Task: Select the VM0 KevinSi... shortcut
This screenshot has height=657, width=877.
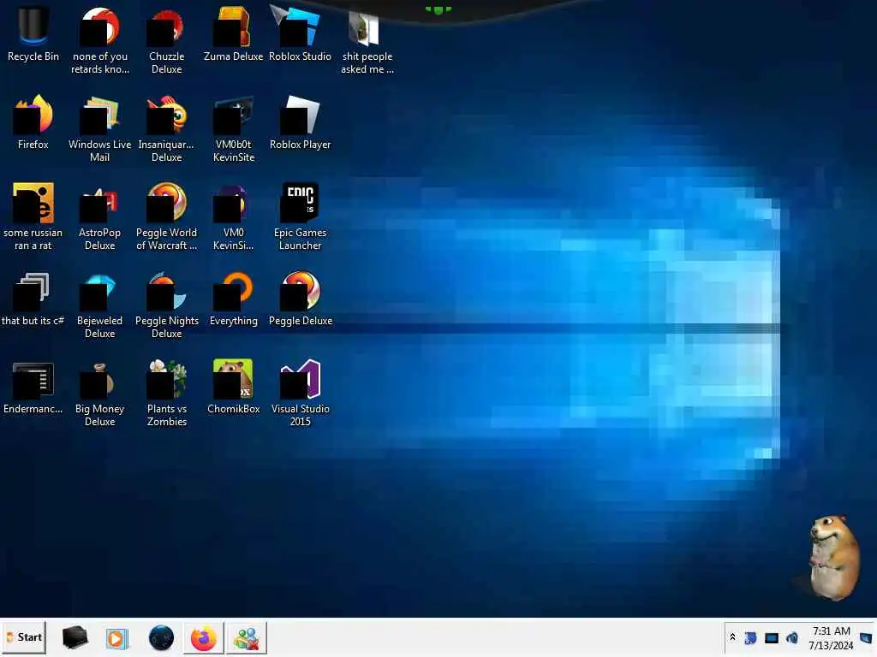Action: (233, 216)
